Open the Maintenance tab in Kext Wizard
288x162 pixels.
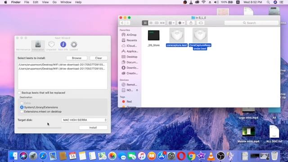point(23,49)
